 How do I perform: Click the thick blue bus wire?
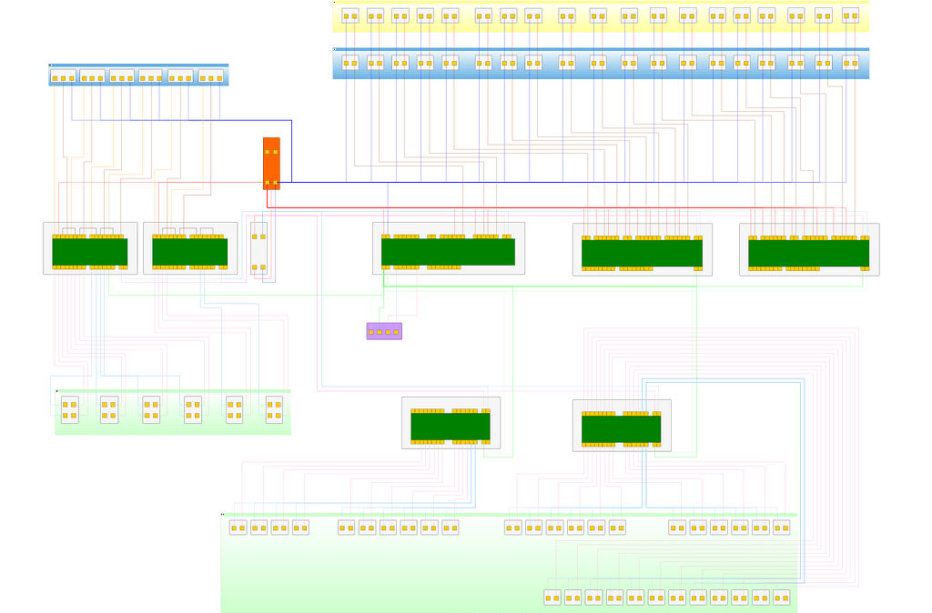coord(546,180)
